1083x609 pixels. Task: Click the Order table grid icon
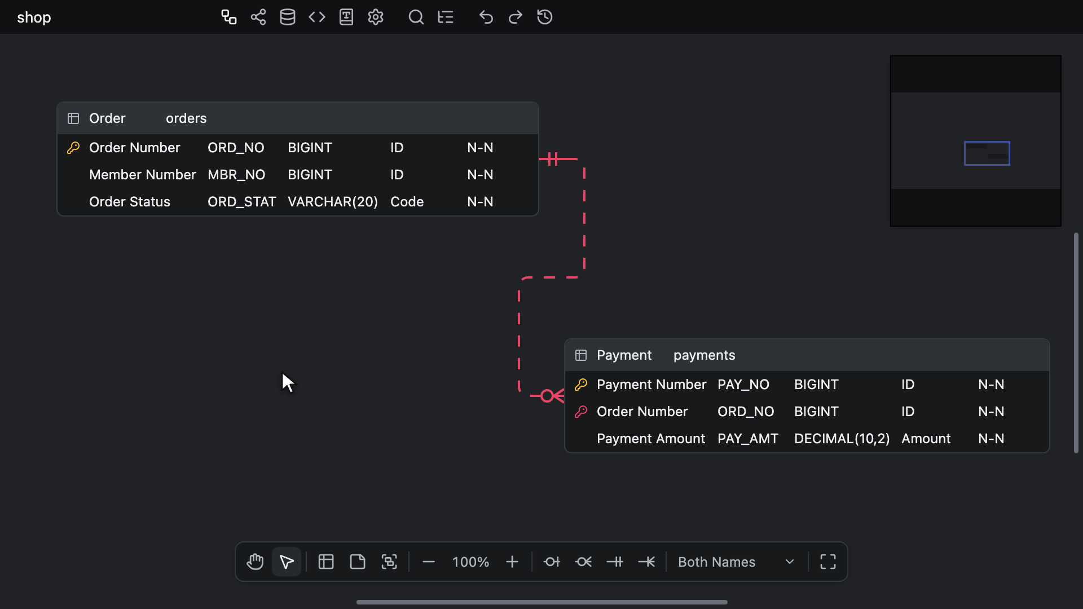[73, 118]
